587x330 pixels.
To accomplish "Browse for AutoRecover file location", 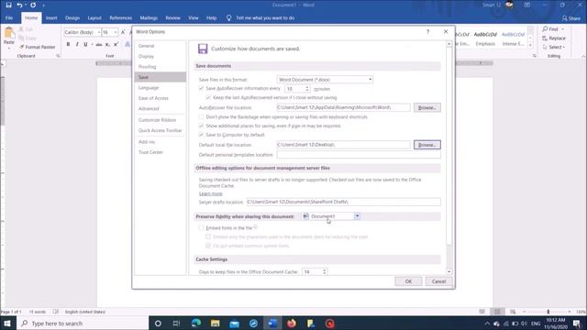I will (x=427, y=108).
